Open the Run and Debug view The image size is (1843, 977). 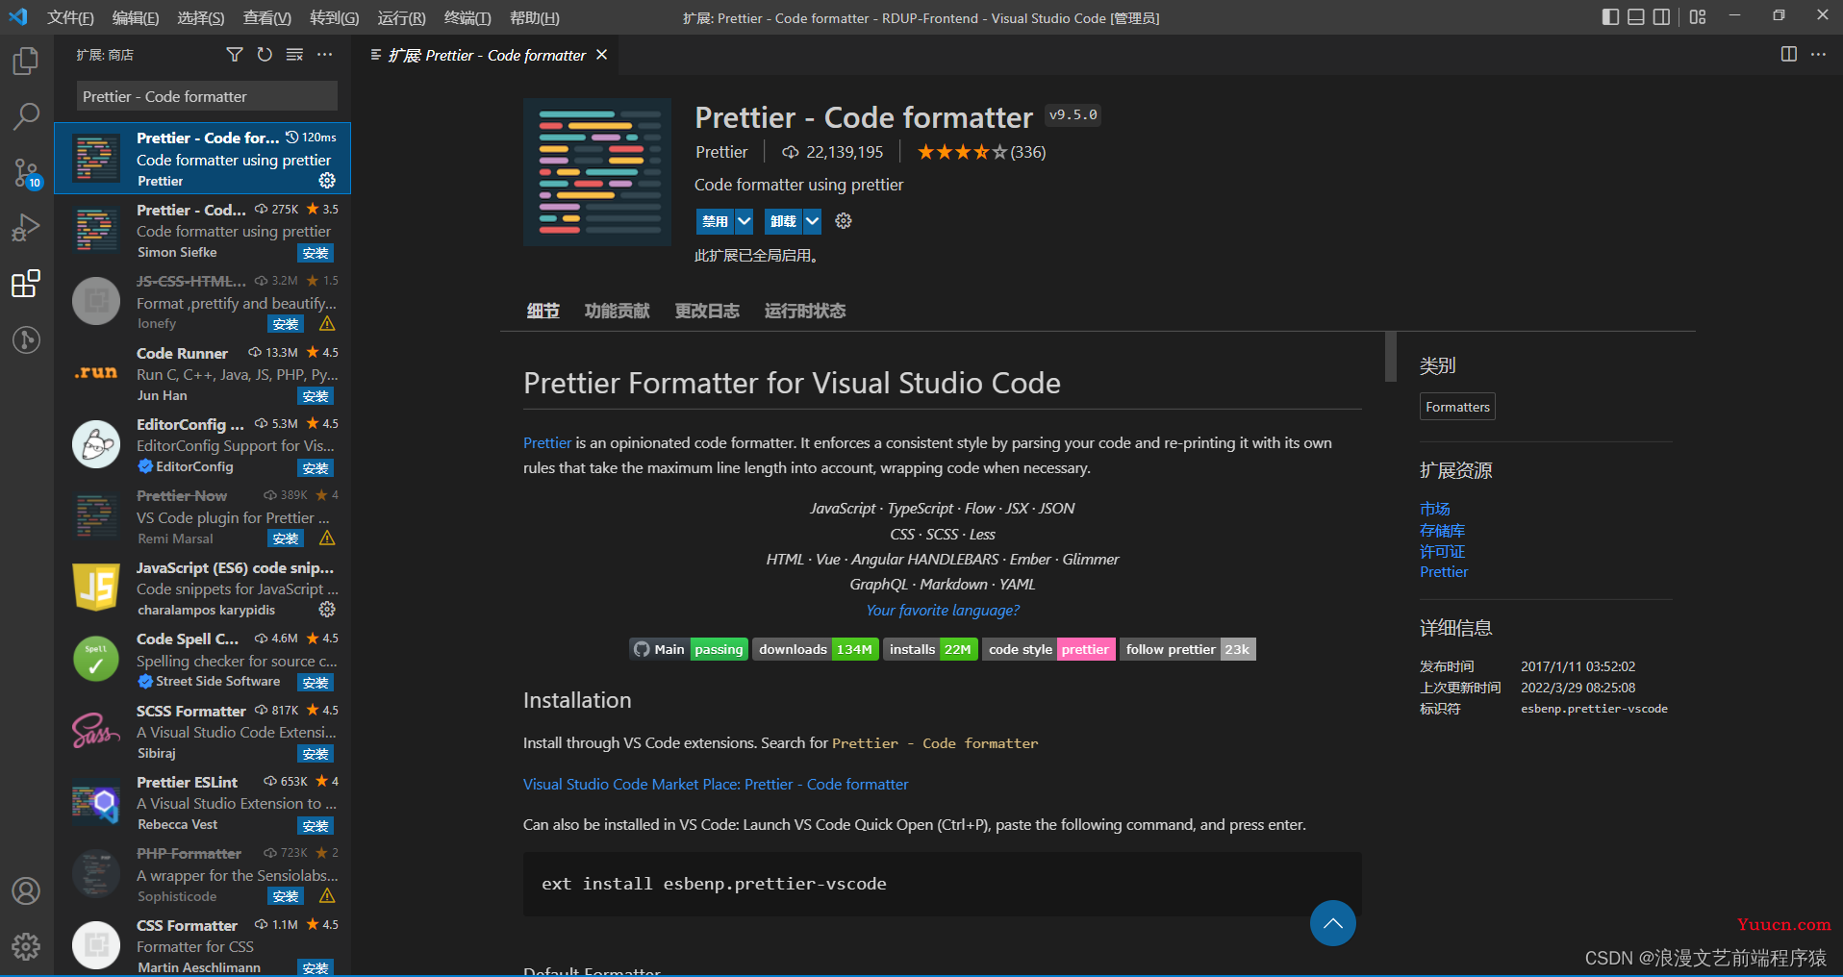click(x=26, y=228)
